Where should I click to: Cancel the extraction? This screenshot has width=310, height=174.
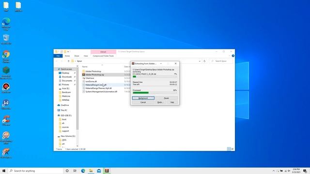pos(143,102)
